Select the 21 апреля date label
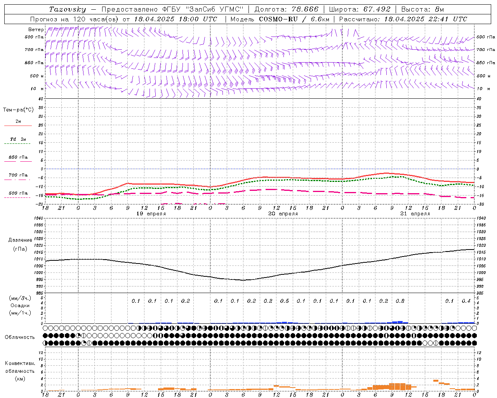Image resolution: width=497 pixels, height=398 pixels. click(x=415, y=214)
